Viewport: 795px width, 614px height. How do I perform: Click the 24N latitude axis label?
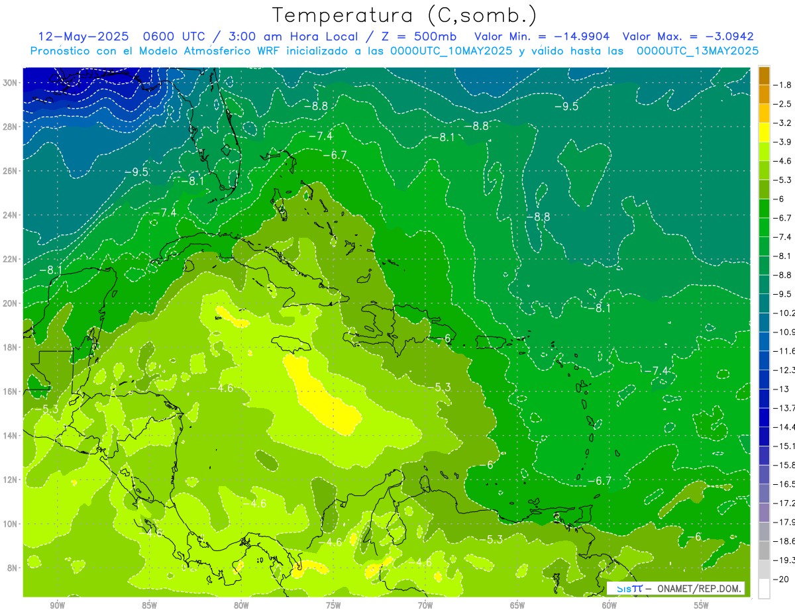[11, 215]
